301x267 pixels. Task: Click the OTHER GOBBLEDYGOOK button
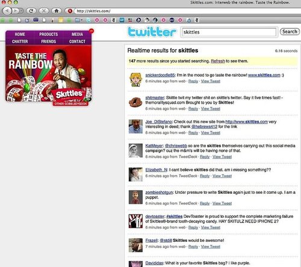click(x=70, y=104)
